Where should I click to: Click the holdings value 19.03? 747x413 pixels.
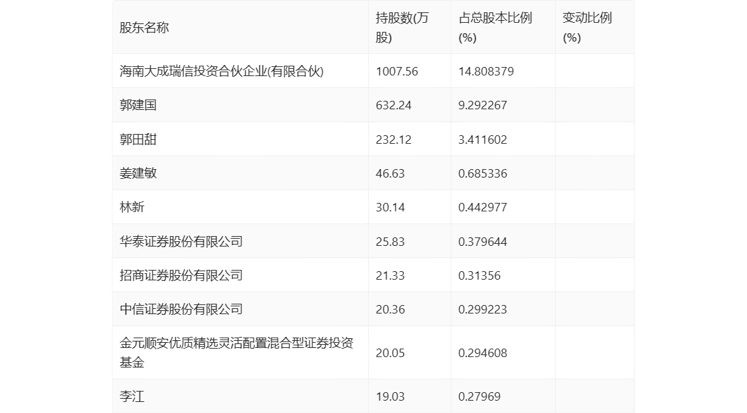[390, 396]
